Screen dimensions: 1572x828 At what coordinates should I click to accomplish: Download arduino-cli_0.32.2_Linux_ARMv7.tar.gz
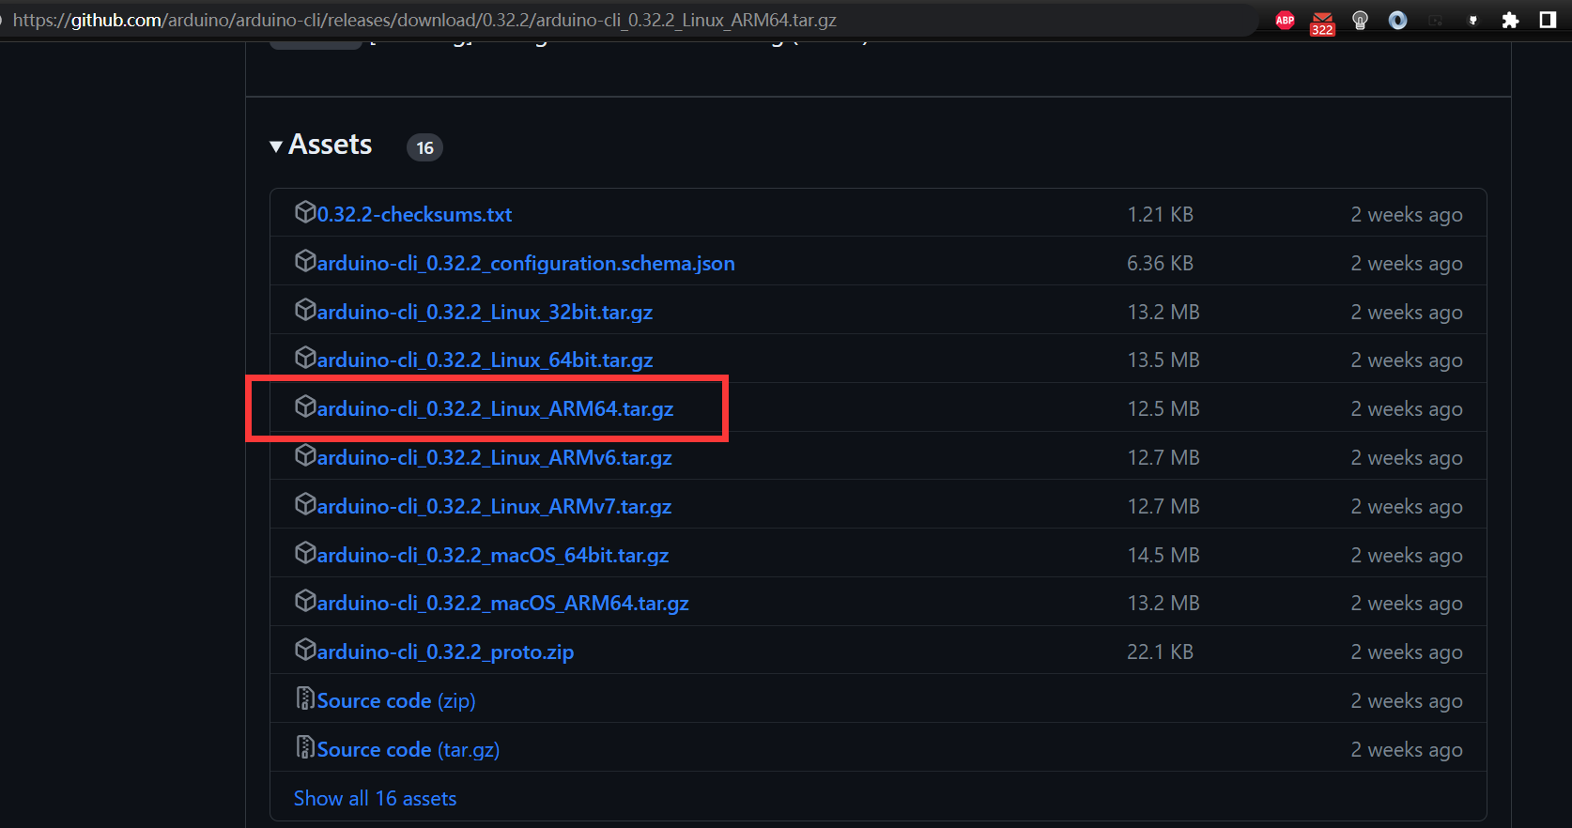tap(495, 507)
